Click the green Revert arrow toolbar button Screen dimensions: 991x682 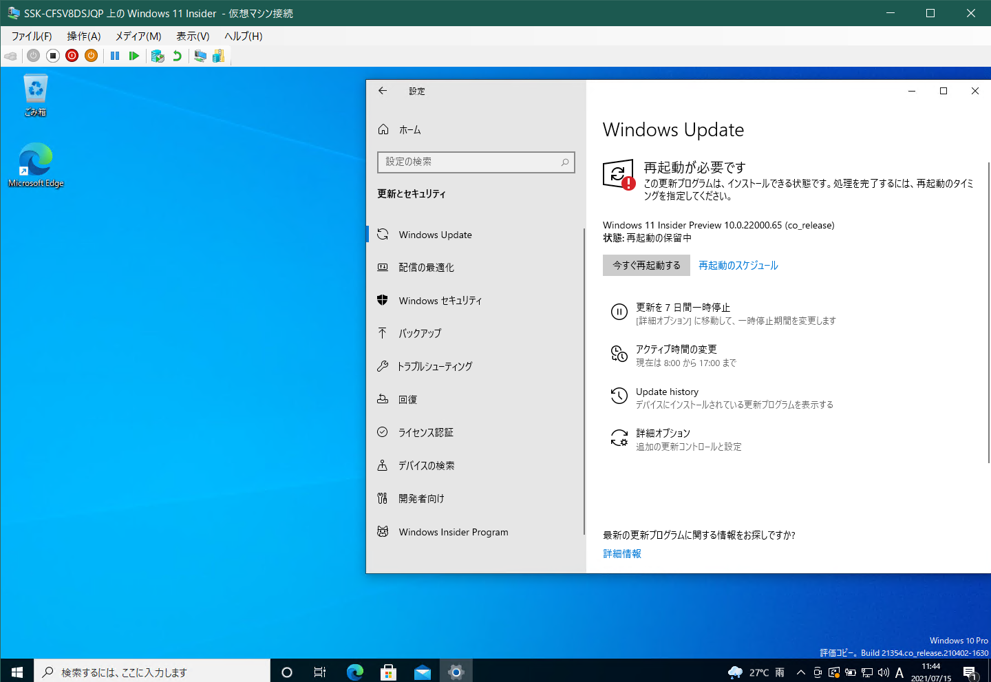(x=177, y=56)
